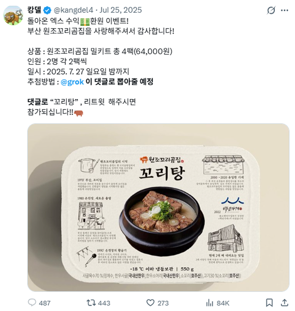This screenshot has width=295, height=311.
Task: Open the three-dot more menu
Action: (x=285, y=10)
